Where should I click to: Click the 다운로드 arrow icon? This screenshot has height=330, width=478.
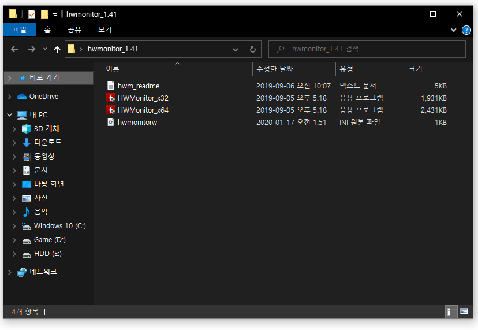(x=27, y=143)
